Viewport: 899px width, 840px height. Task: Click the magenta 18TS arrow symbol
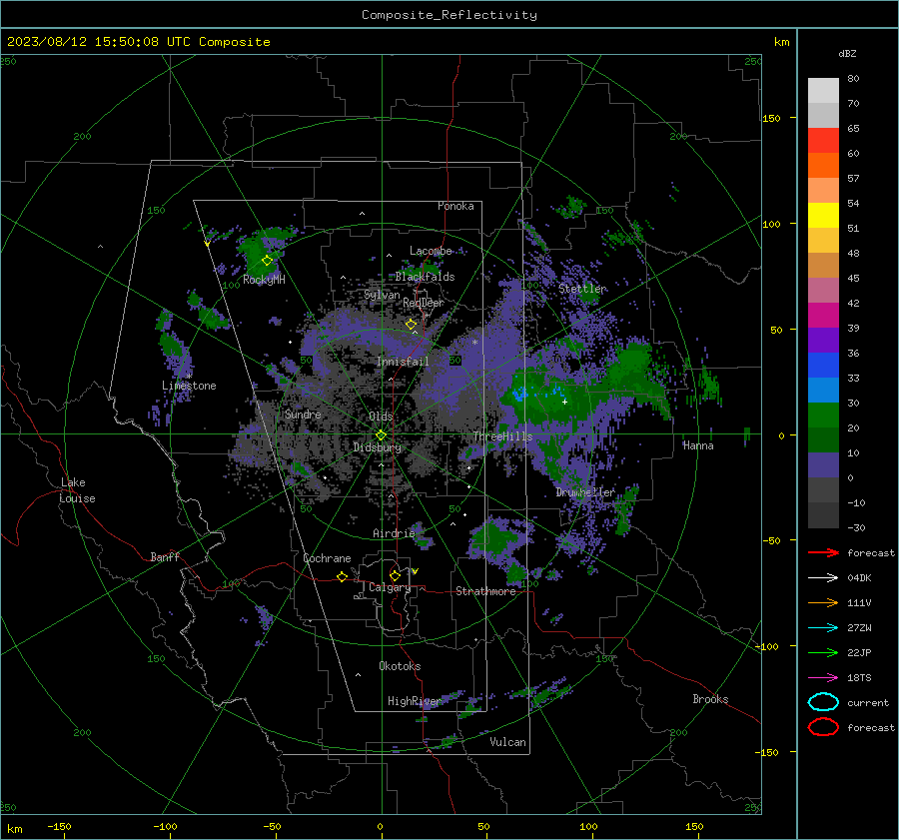[823, 678]
